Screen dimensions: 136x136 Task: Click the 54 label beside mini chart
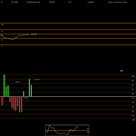coord(88,129)
